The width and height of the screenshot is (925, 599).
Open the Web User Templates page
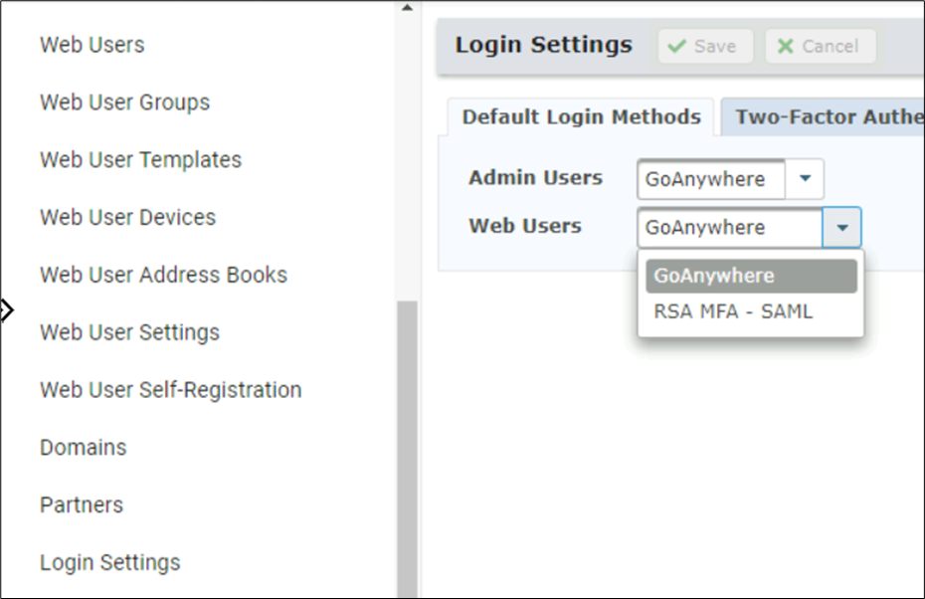pos(140,160)
